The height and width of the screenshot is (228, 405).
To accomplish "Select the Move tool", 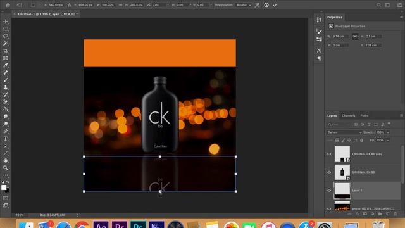I will point(6,22).
